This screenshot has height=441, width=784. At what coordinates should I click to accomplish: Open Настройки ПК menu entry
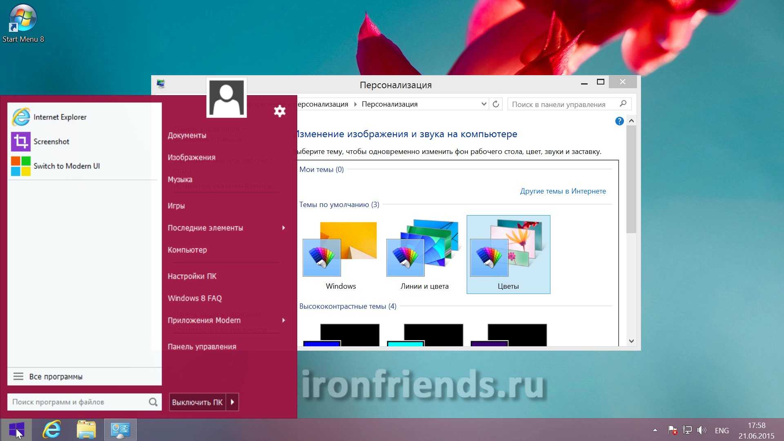[x=192, y=276]
